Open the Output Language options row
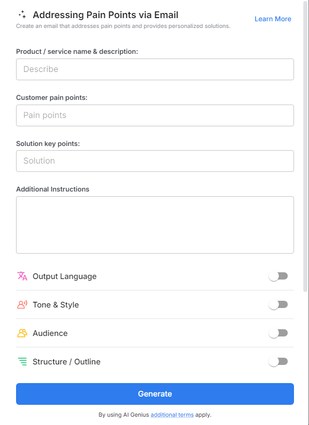The image size is (309, 425). pos(65,276)
